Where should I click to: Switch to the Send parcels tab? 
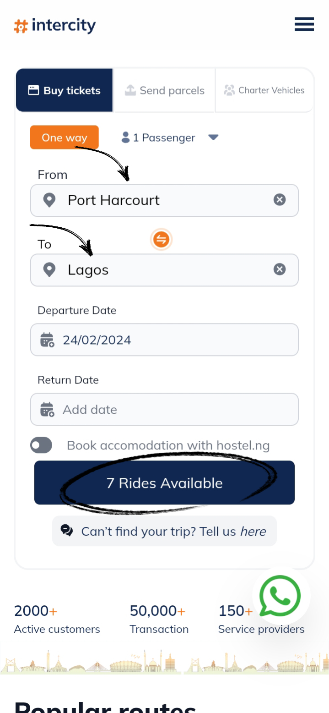point(165,90)
